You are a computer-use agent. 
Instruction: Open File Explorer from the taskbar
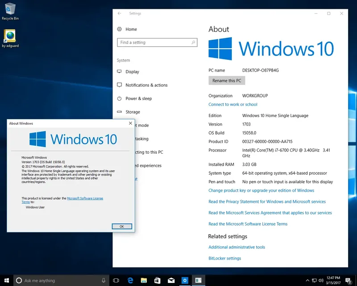click(x=144, y=280)
